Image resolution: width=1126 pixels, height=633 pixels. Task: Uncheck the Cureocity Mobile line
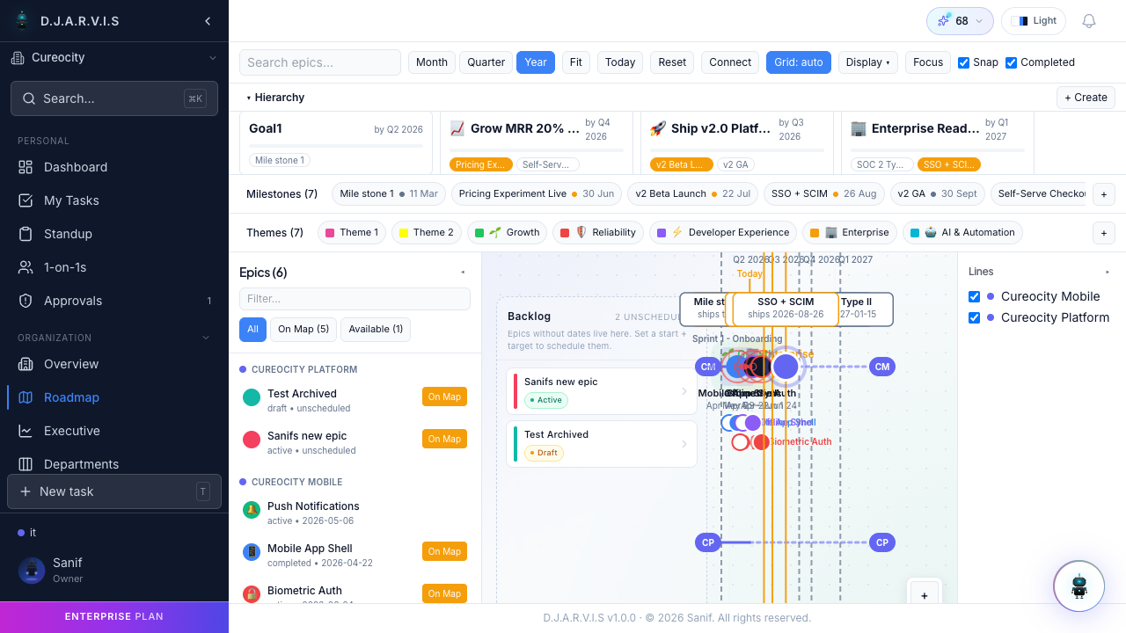click(x=974, y=296)
